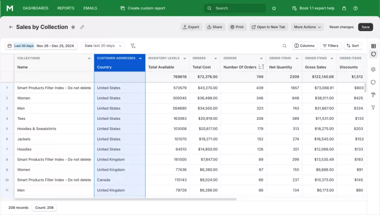Go back with the left arrow
Image resolution: width=380 pixels, height=215 pixels.
[11, 27]
